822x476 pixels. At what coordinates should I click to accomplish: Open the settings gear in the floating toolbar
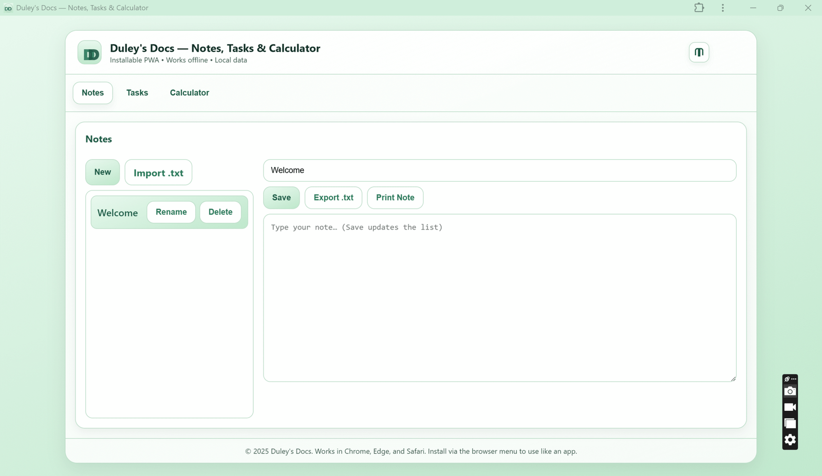click(790, 440)
